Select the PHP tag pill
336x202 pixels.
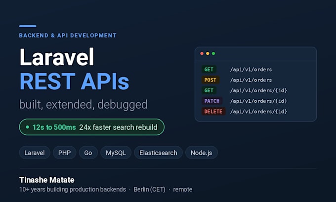65,153
